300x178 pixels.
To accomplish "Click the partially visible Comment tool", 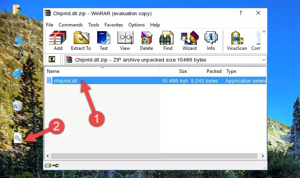I will click(256, 41).
